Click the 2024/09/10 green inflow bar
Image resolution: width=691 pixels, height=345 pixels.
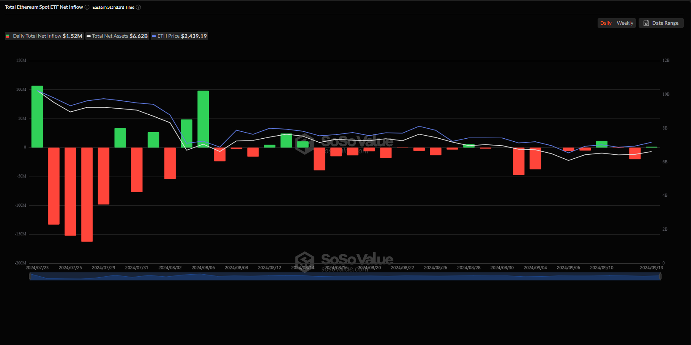[x=602, y=144]
